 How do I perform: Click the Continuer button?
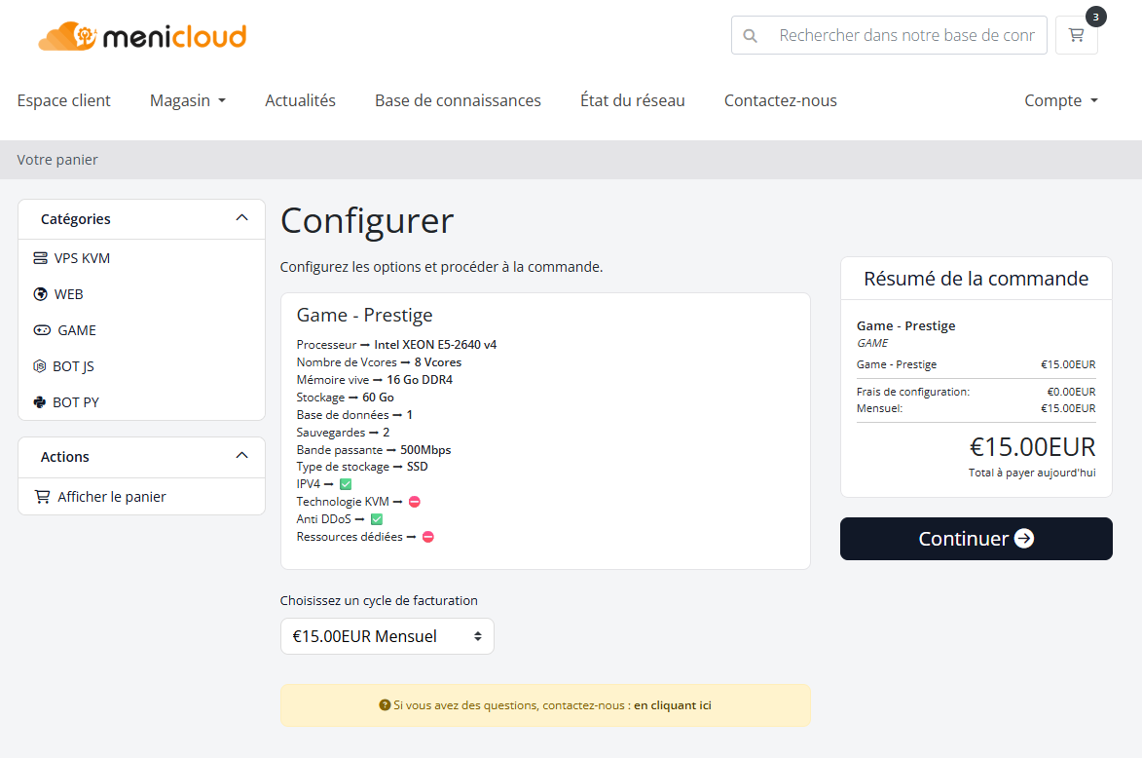tap(976, 539)
